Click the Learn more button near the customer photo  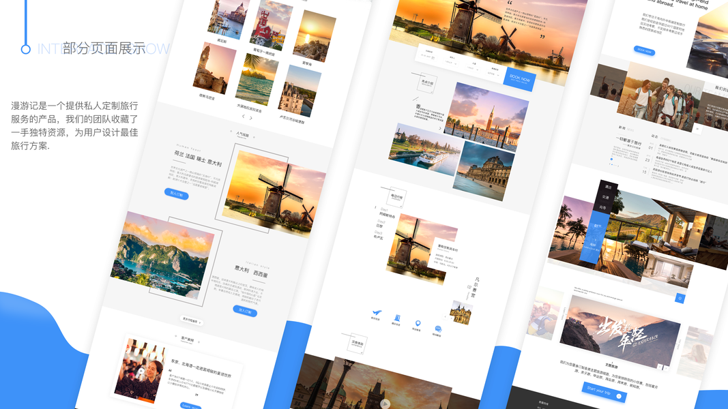click(x=190, y=406)
